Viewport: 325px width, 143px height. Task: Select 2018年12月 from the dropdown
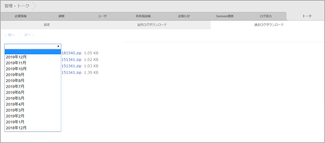click(33, 128)
